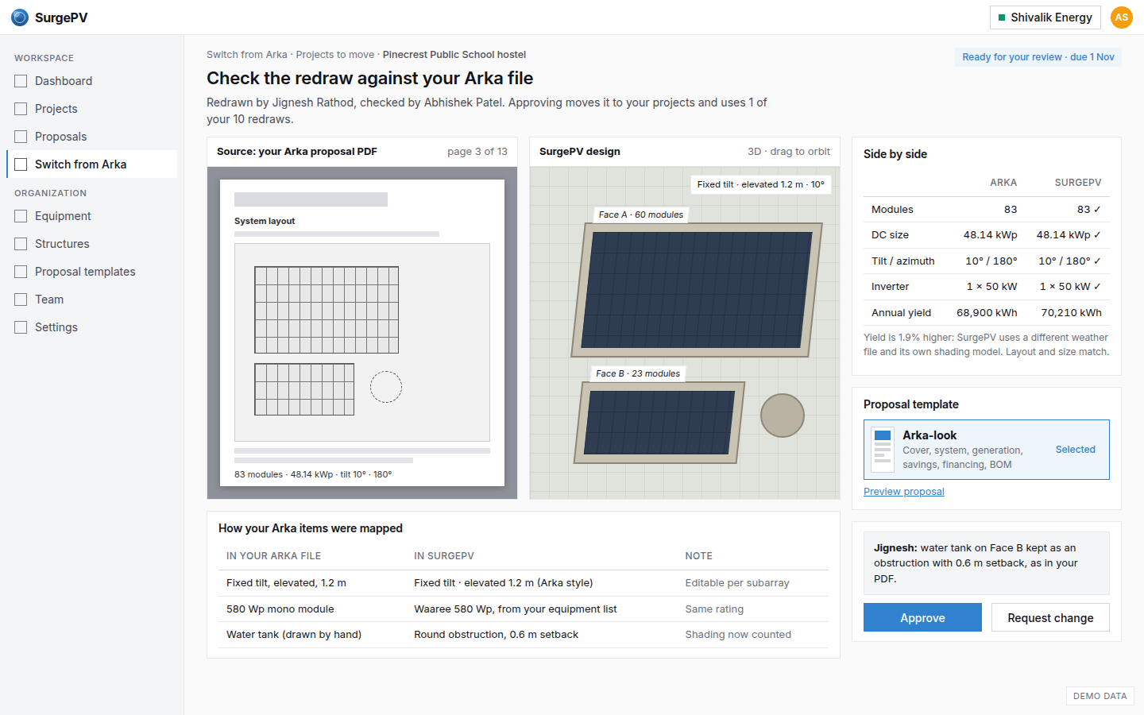The width and height of the screenshot is (1144, 715).
Task: Click the Structures sidebar icon
Action: click(x=21, y=244)
